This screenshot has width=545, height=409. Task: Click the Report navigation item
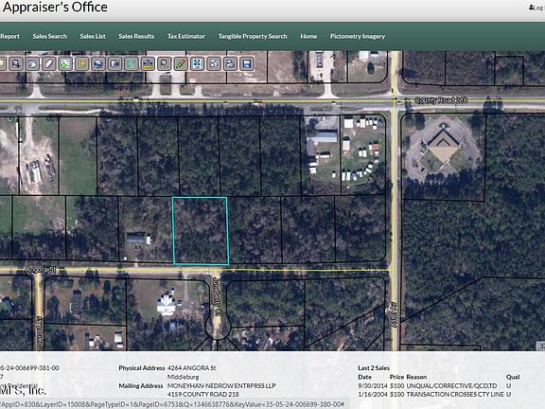(9, 36)
